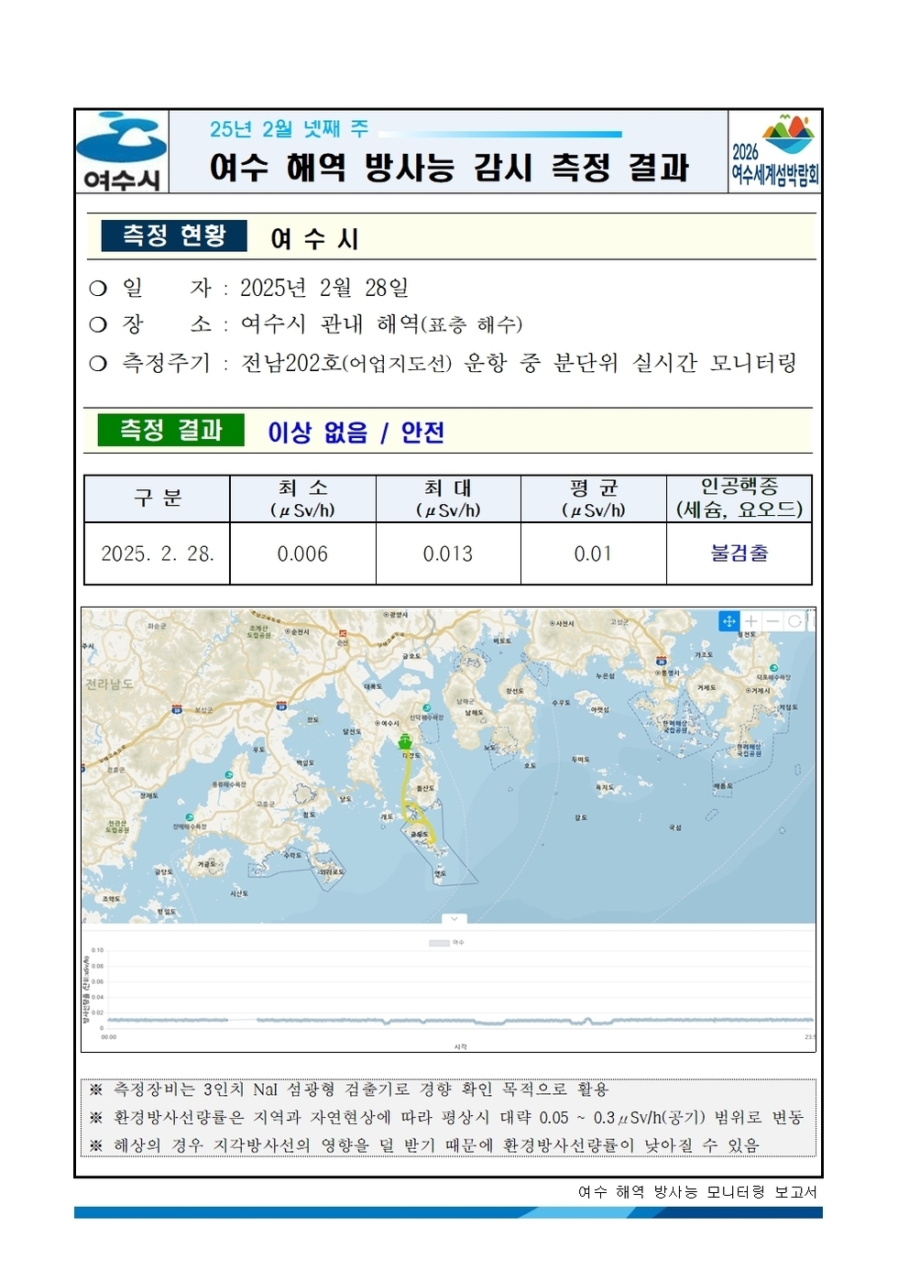Screen dimensions: 898x1270
Task: Click the 측정 결과 header bar
Action: coord(173,429)
